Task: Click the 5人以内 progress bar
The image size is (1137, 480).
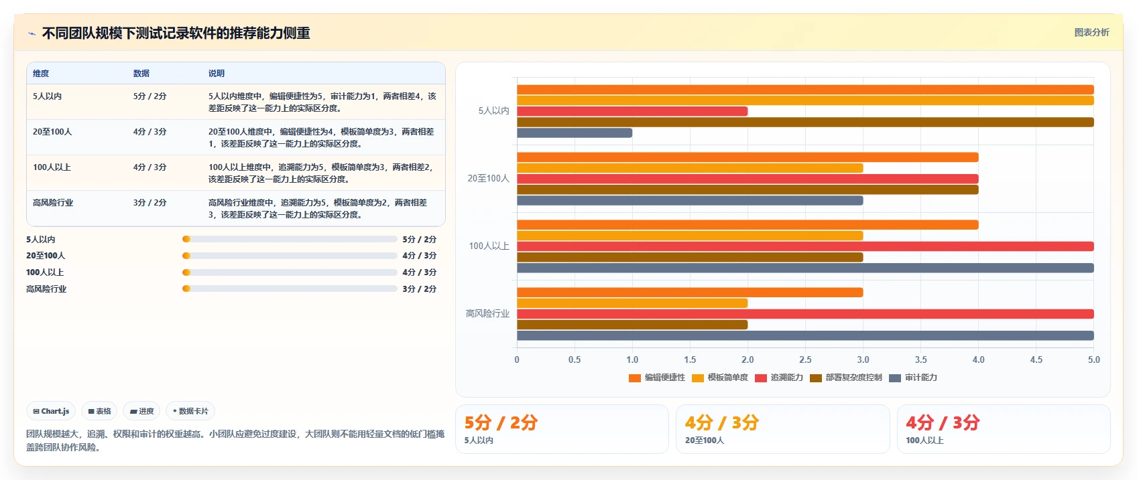Action: (x=290, y=239)
